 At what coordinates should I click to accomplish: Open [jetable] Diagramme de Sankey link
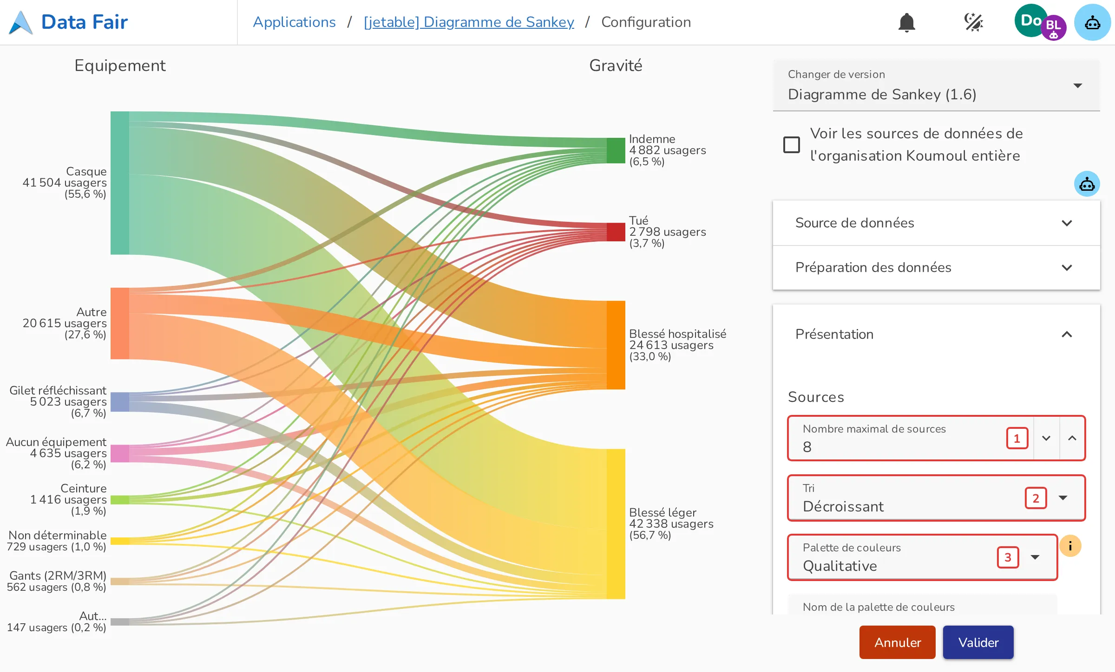[x=469, y=22]
